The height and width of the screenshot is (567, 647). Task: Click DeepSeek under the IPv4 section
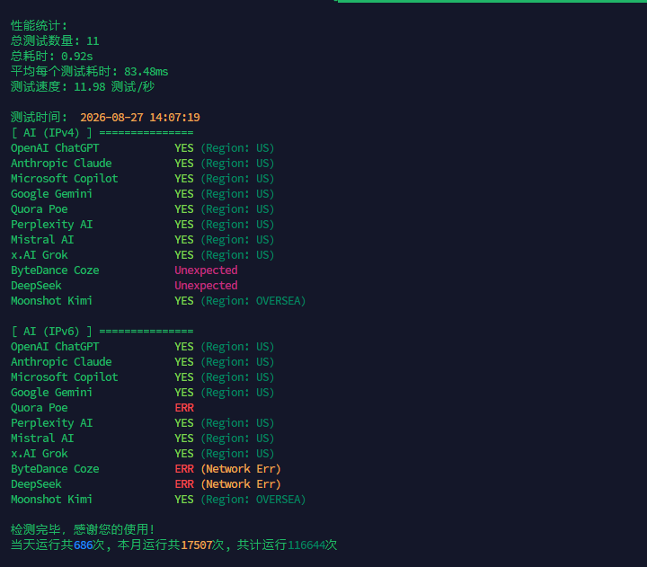pyautogui.click(x=36, y=285)
